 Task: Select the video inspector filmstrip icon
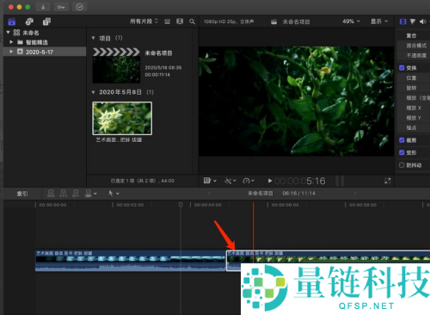(x=403, y=22)
